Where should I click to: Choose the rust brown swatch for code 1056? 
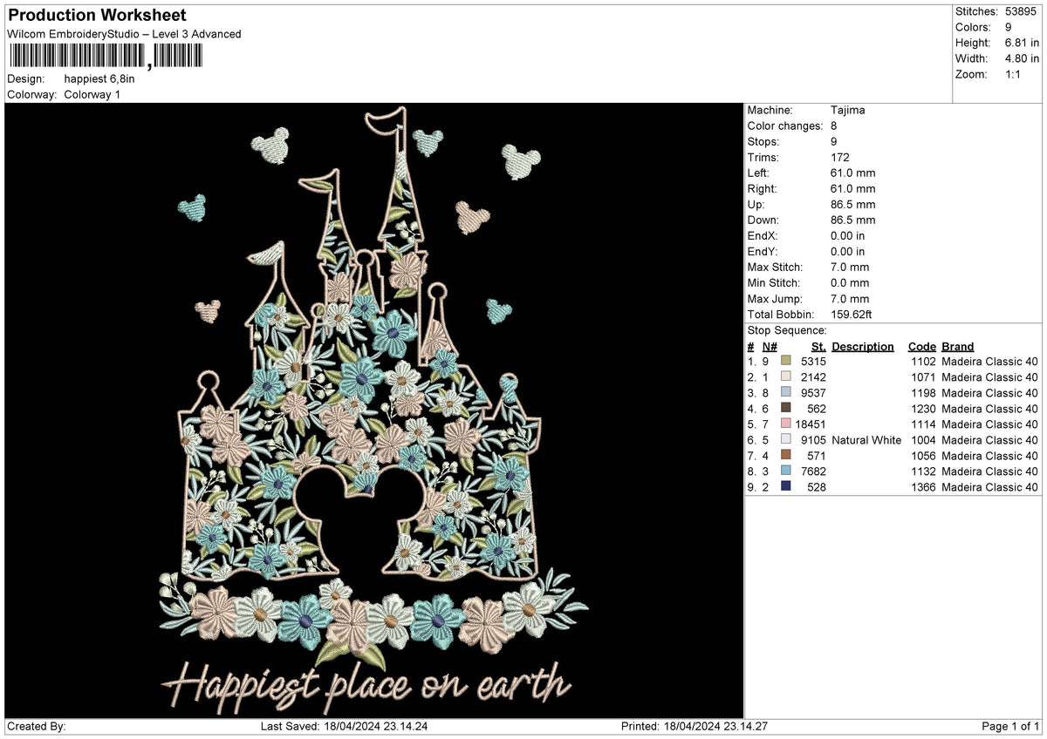(787, 455)
